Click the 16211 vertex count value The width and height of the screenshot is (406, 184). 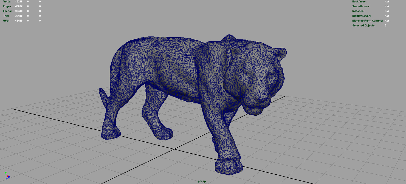point(19,1)
